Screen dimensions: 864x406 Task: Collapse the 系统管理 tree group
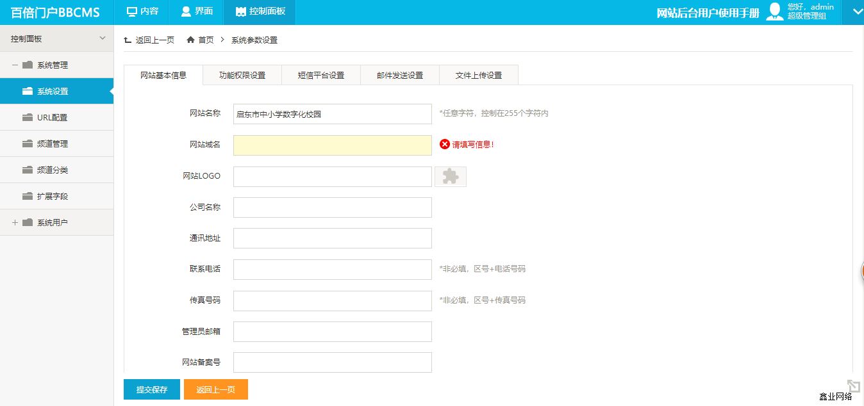point(15,65)
